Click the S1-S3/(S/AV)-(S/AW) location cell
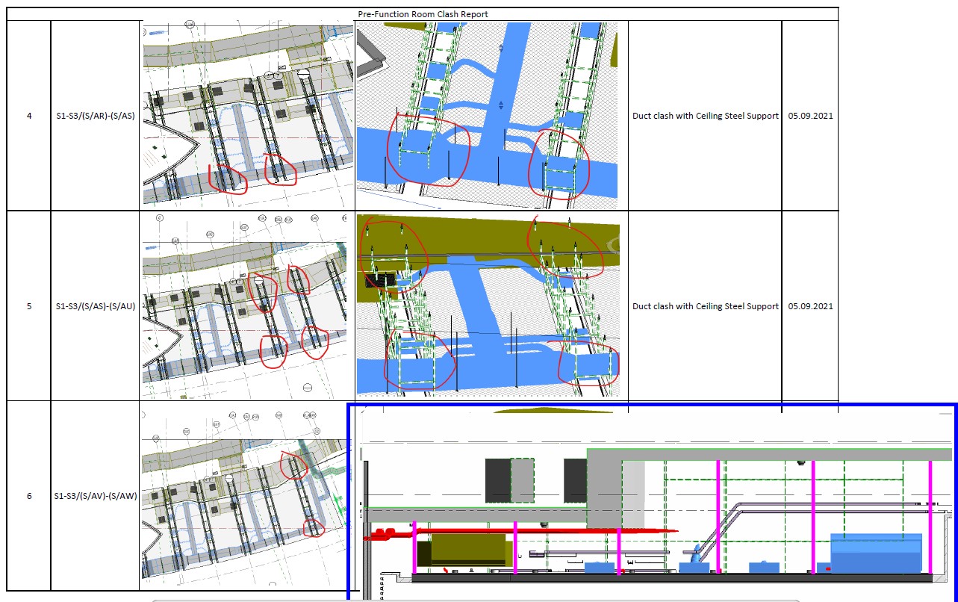Screen dimensions: 958x602 click(x=95, y=495)
